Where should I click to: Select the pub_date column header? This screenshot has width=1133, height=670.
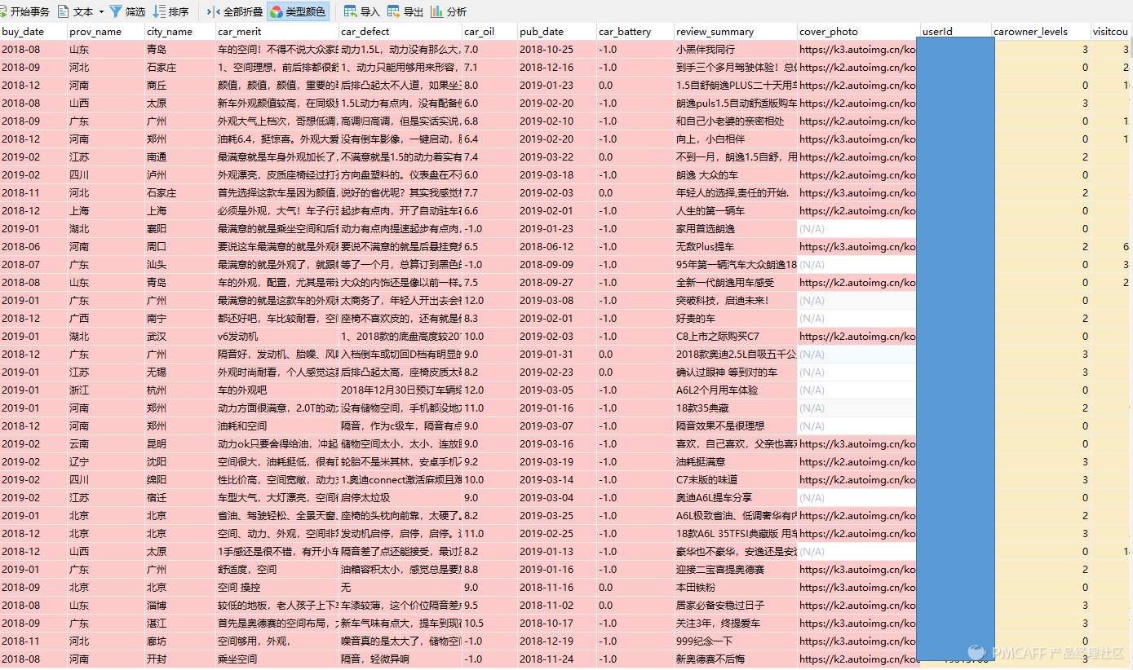pos(557,32)
